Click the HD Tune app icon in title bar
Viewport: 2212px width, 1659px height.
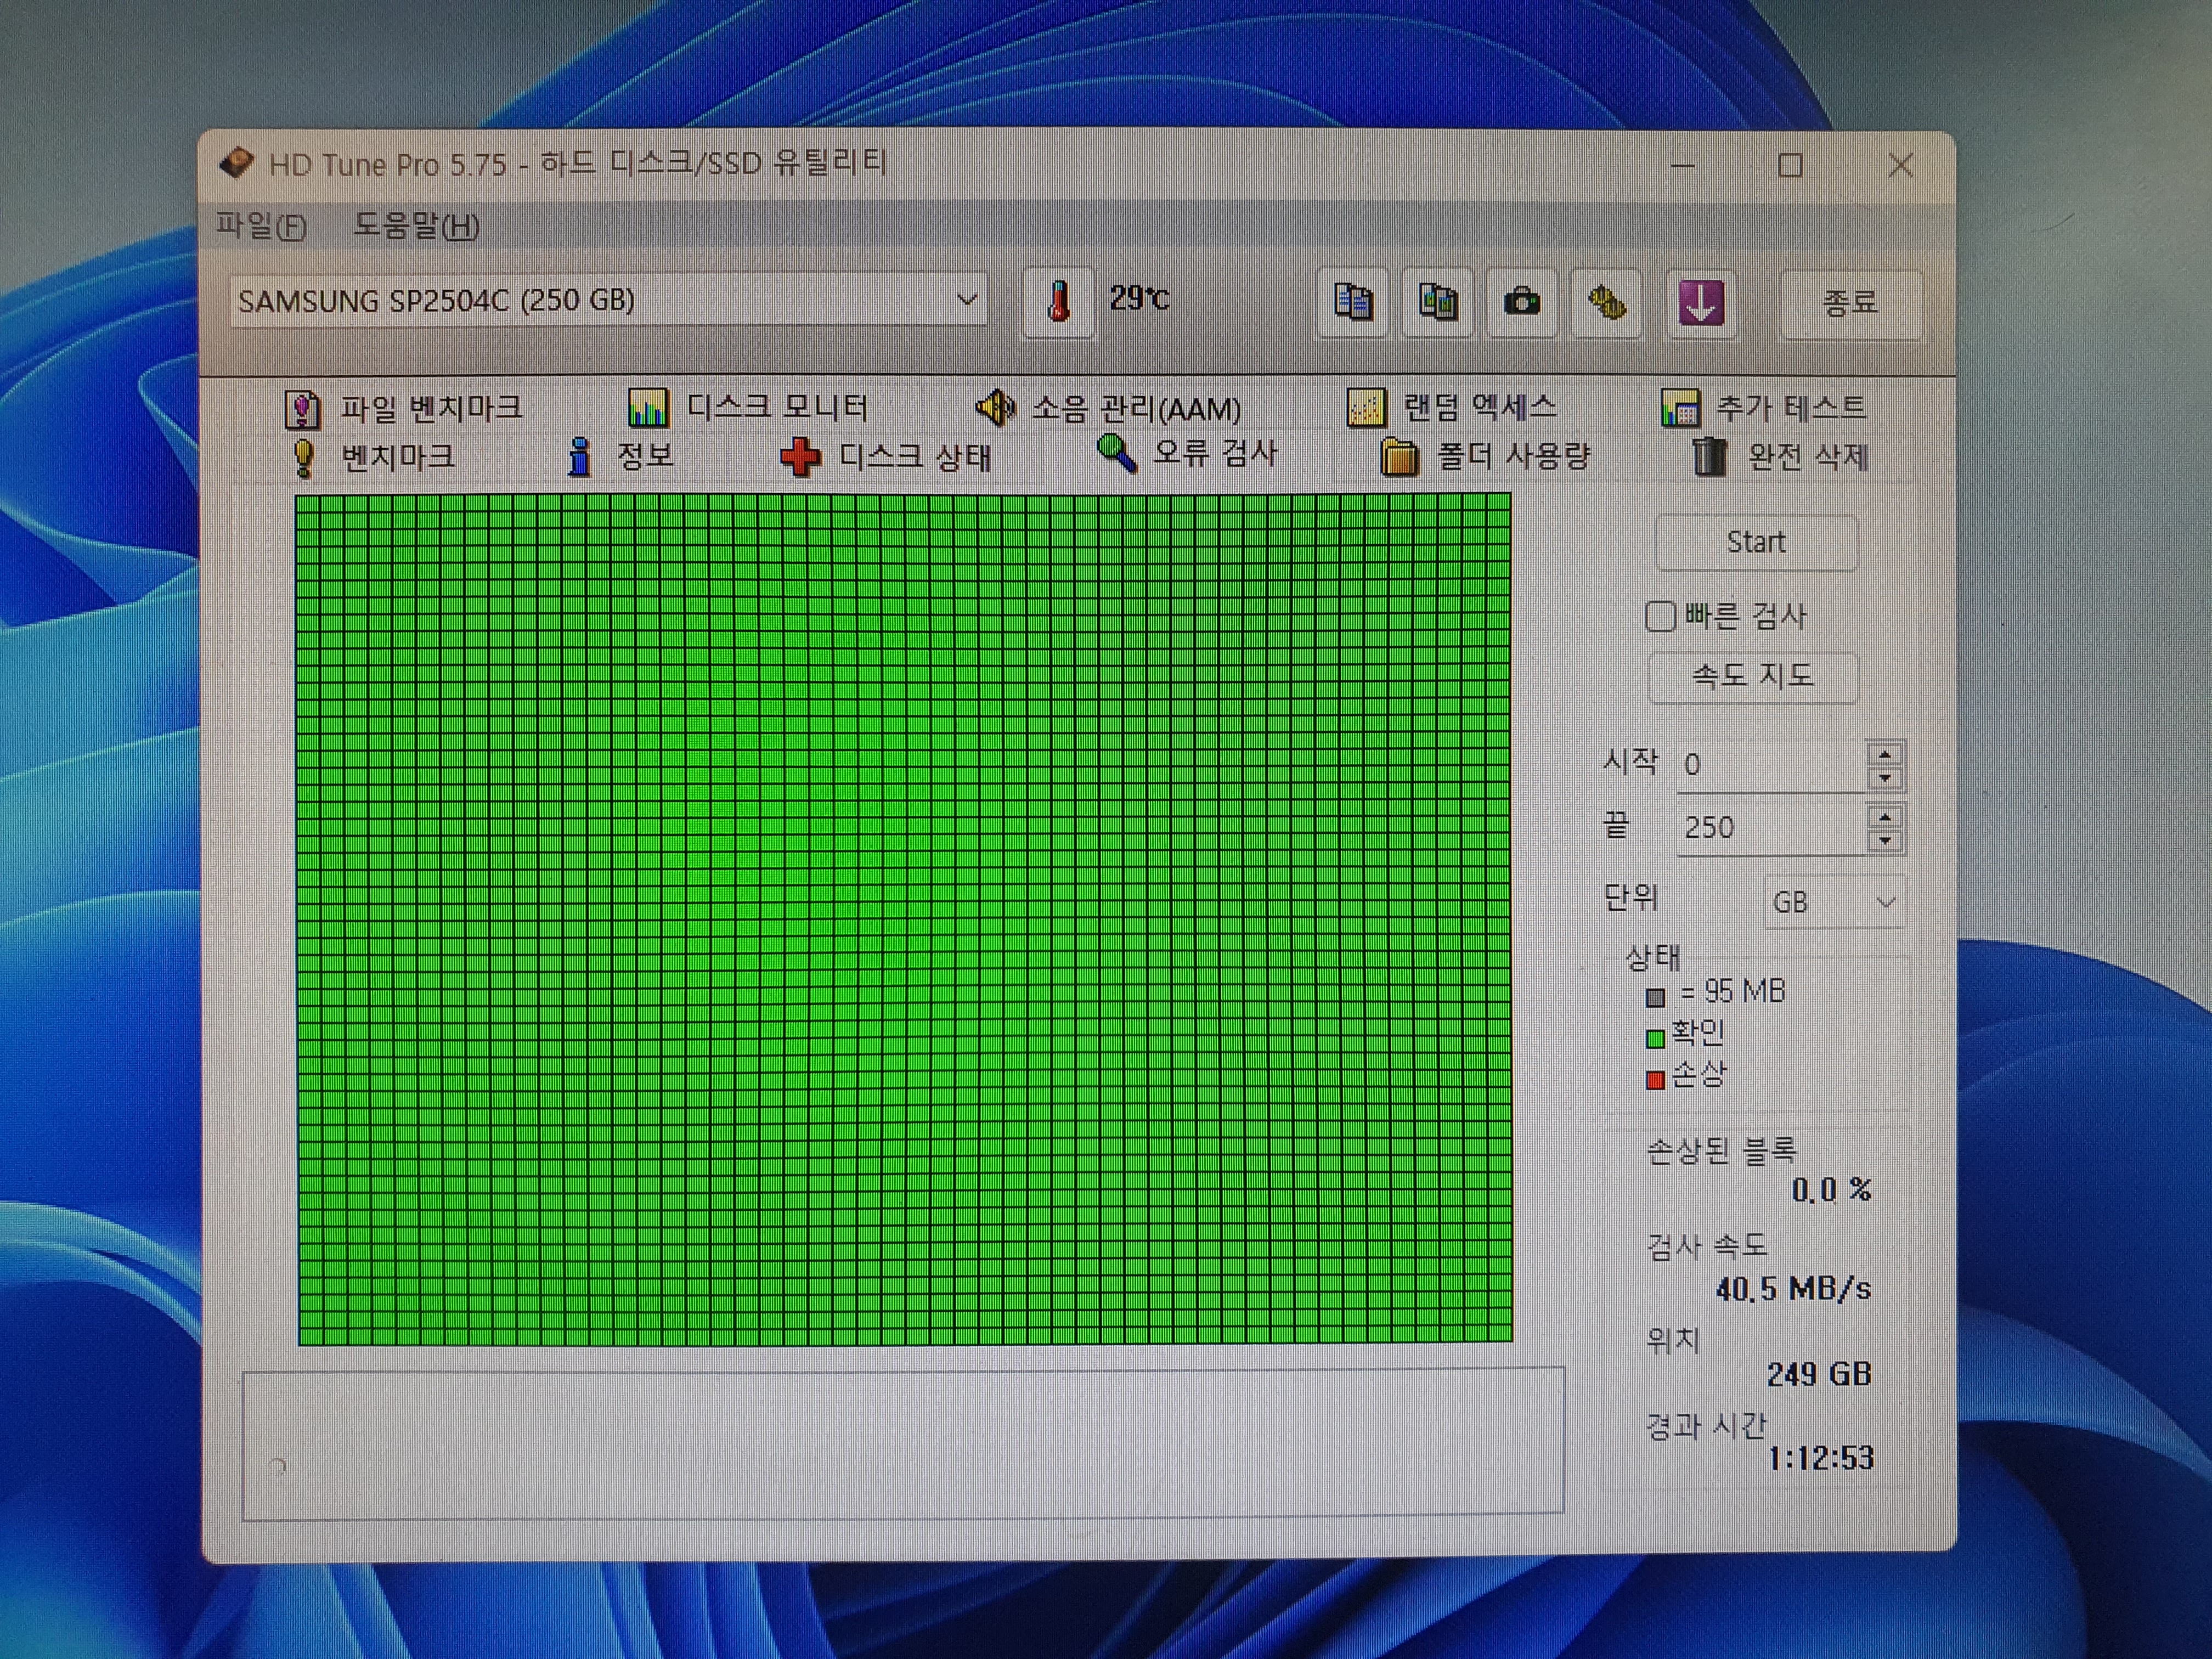pyautogui.click(x=236, y=163)
